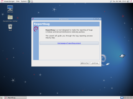Open the volume control icon
This screenshot has height=99, width=133.
pyautogui.click(x=128, y=1)
